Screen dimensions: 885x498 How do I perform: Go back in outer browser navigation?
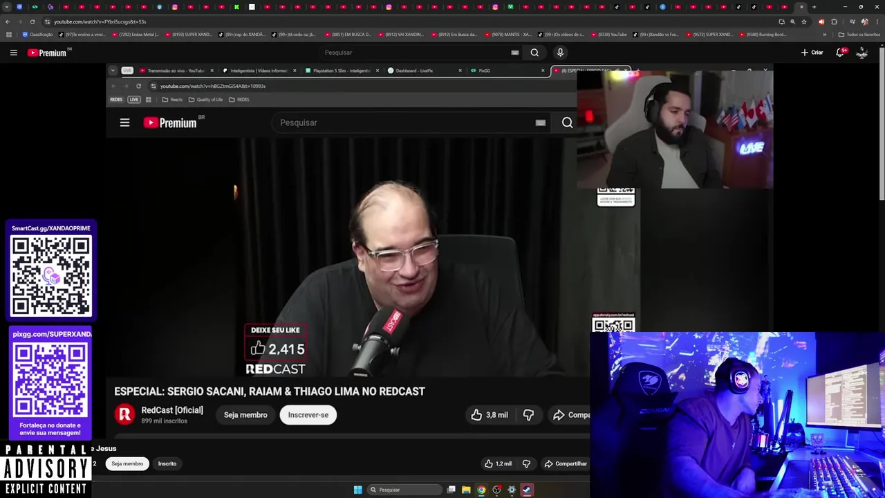click(7, 21)
